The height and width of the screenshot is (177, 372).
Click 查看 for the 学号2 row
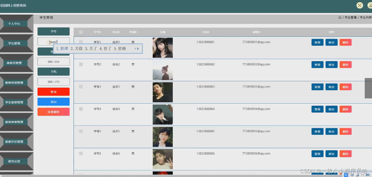pos(317,65)
